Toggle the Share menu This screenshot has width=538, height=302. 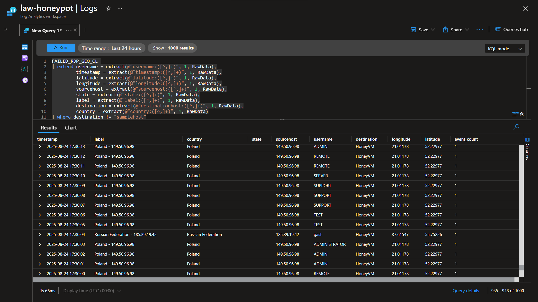point(455,29)
